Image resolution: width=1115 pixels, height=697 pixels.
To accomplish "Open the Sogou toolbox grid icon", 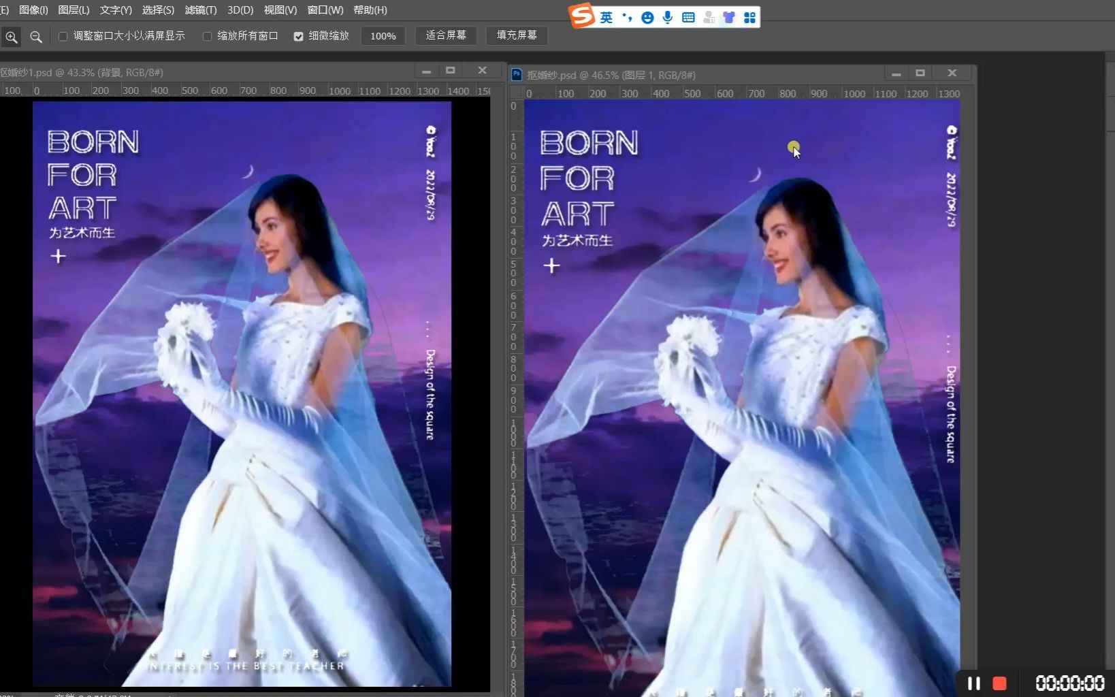I will pyautogui.click(x=749, y=17).
